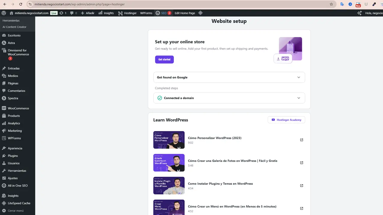The image size is (383, 215).
Task: Click the WooCommerce download badge image
Action: point(283,59)
